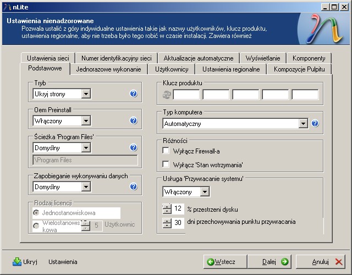The height and width of the screenshot is (275, 352).
Task: Click the product key refresh icon
Action: 167,95
